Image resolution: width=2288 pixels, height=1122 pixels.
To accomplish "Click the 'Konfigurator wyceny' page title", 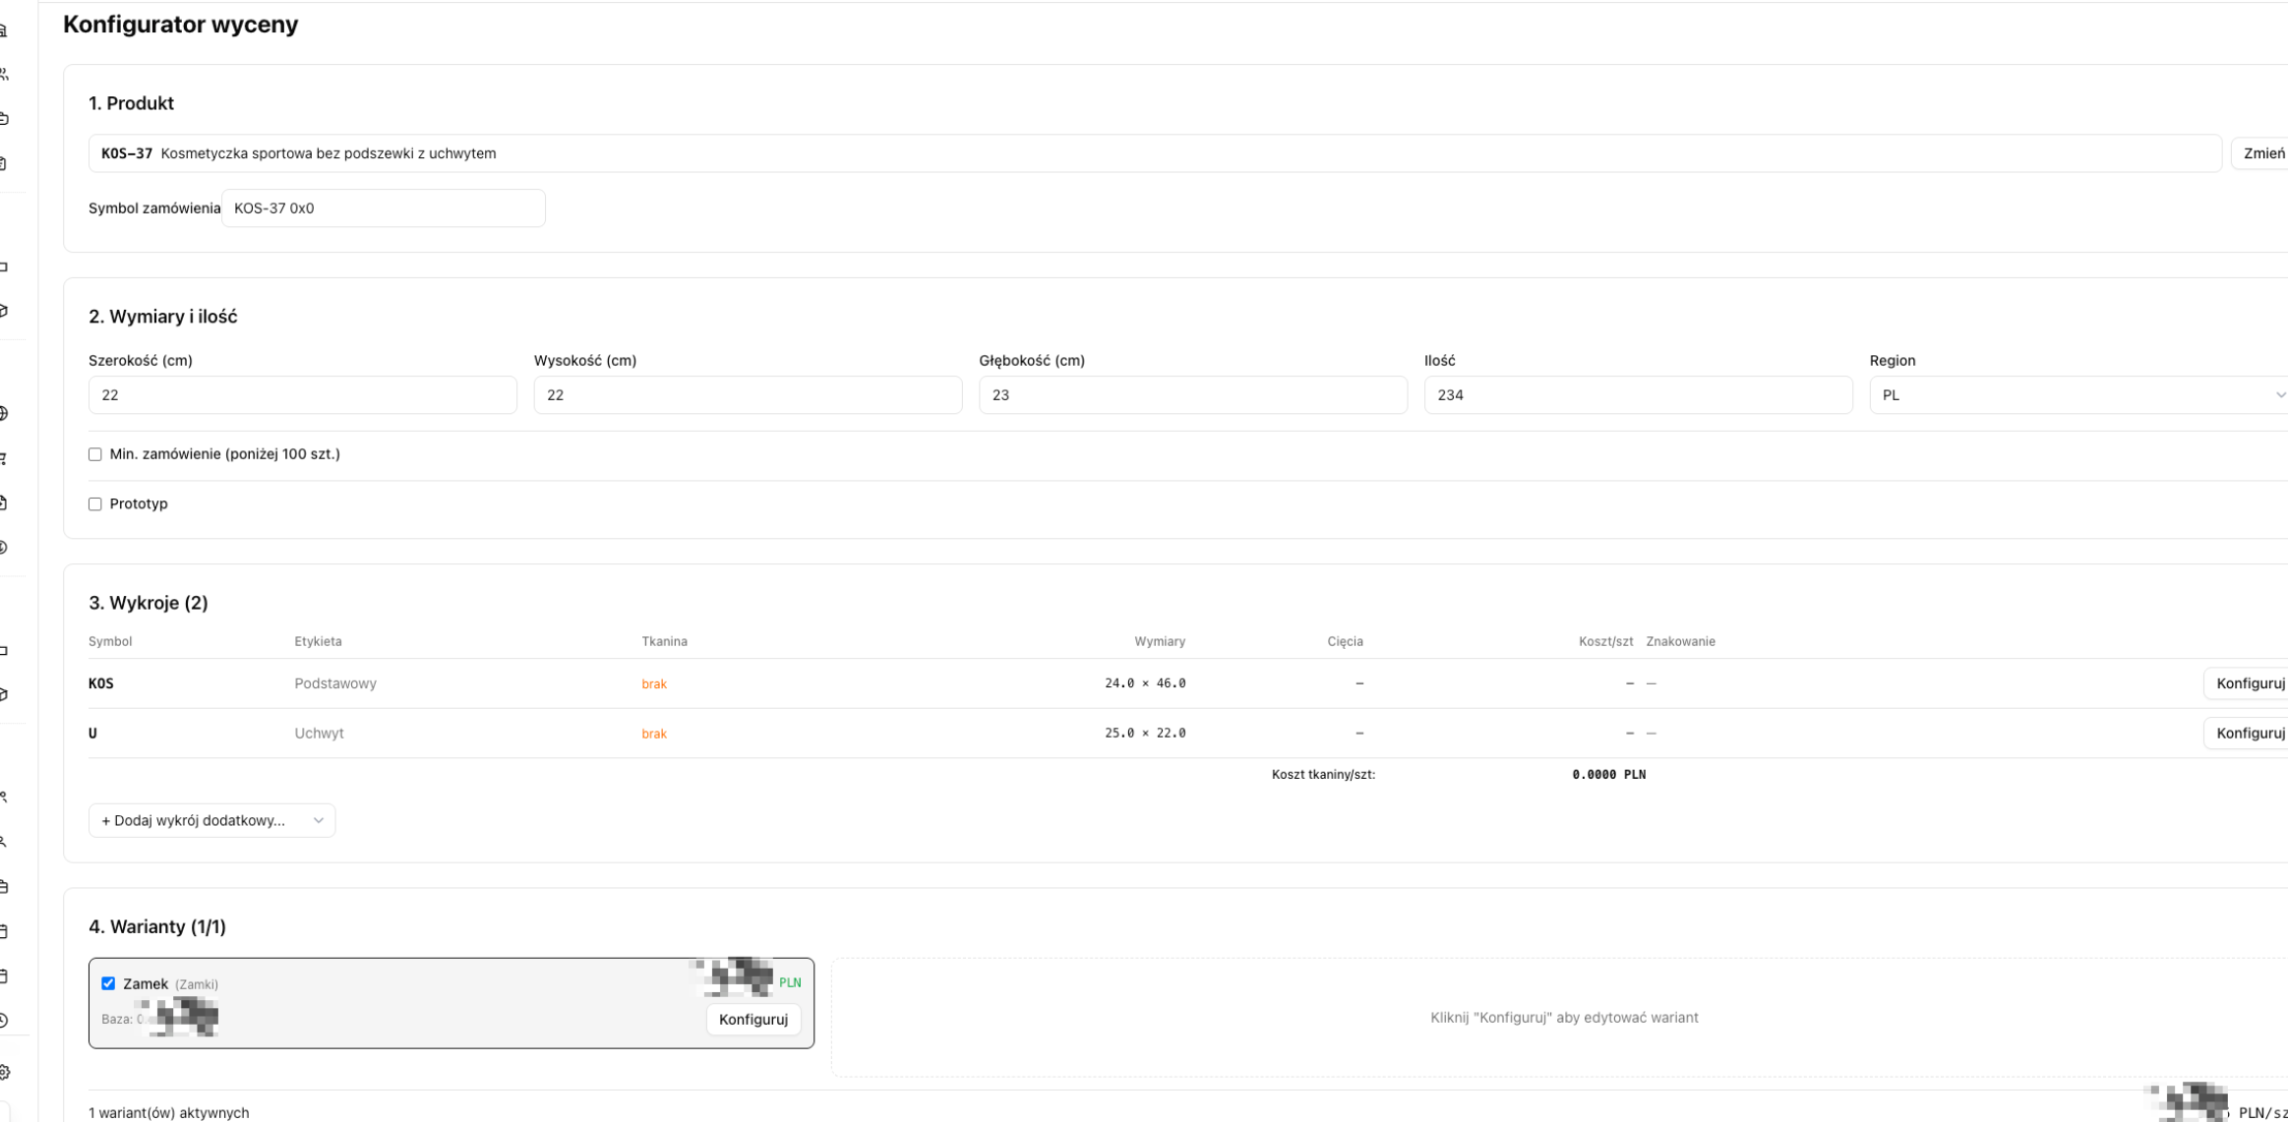I will (x=181, y=25).
